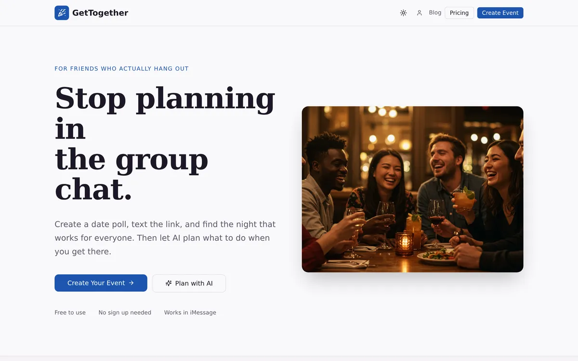Click Create Event in the header
This screenshot has height=361, width=578.
[x=500, y=13]
